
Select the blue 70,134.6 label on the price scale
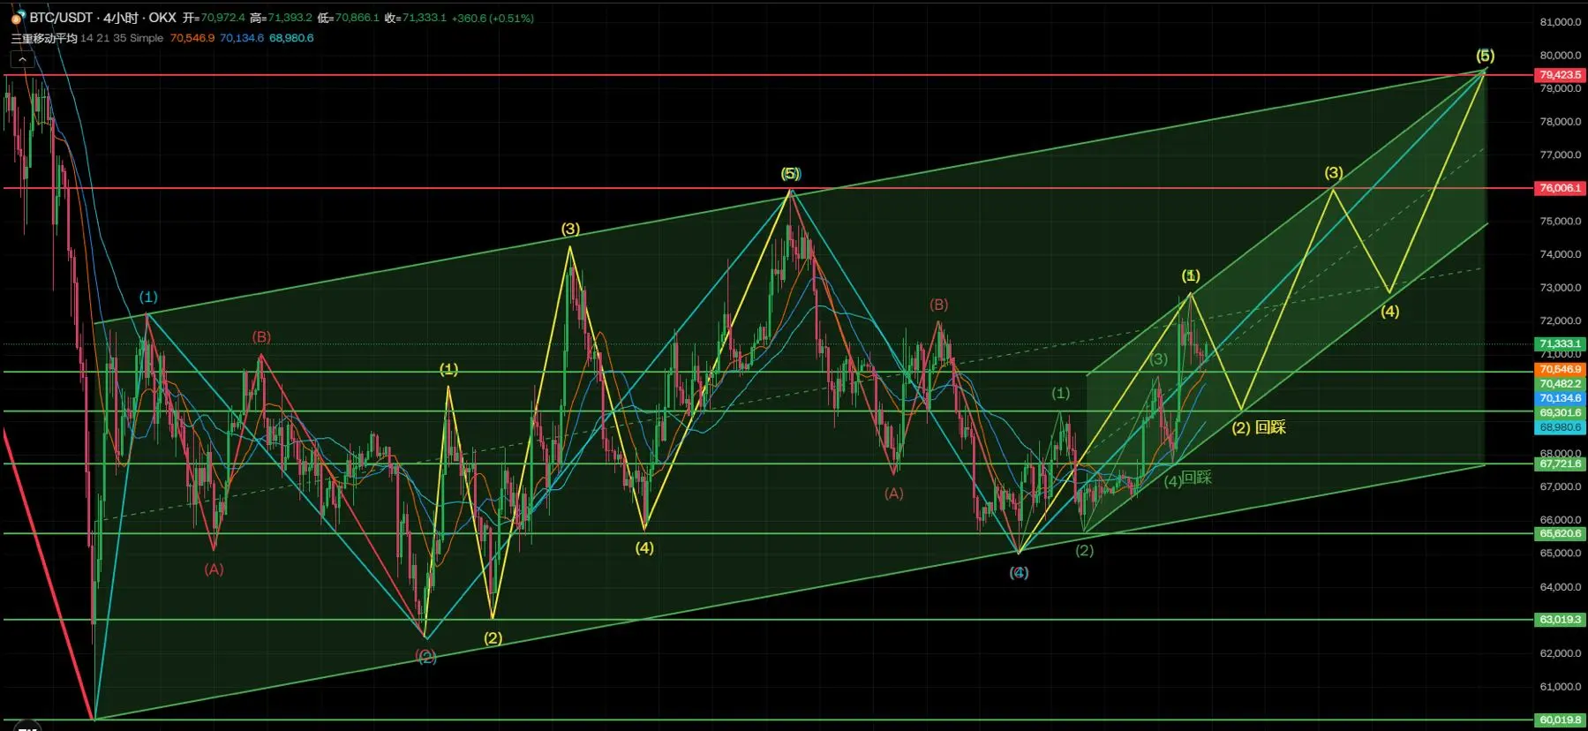pos(1561,398)
